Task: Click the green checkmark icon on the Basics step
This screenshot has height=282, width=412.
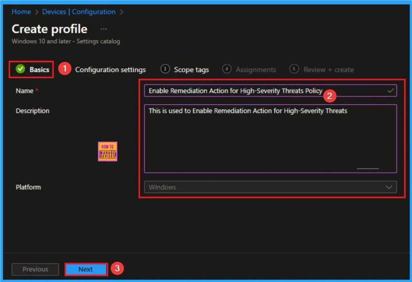Action: 20,69
